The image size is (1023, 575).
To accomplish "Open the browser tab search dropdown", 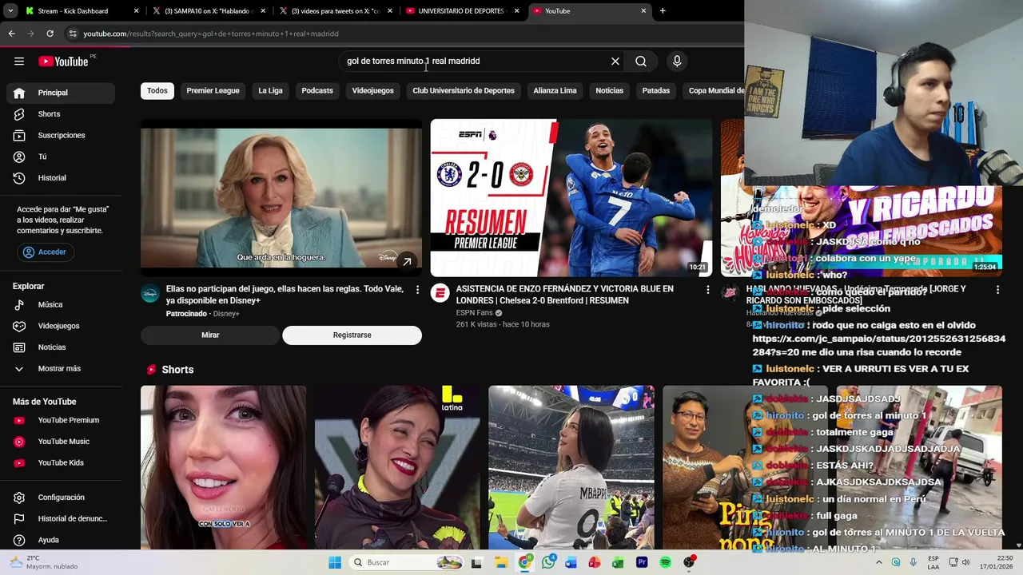I will [10, 11].
